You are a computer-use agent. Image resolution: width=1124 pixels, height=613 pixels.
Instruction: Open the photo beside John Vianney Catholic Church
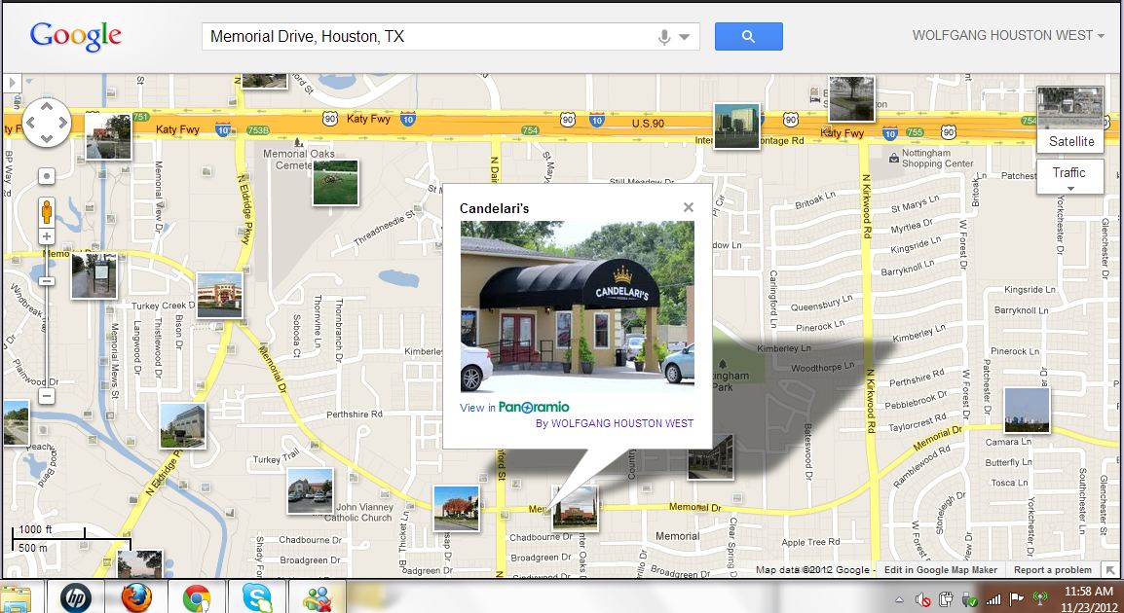coord(310,491)
